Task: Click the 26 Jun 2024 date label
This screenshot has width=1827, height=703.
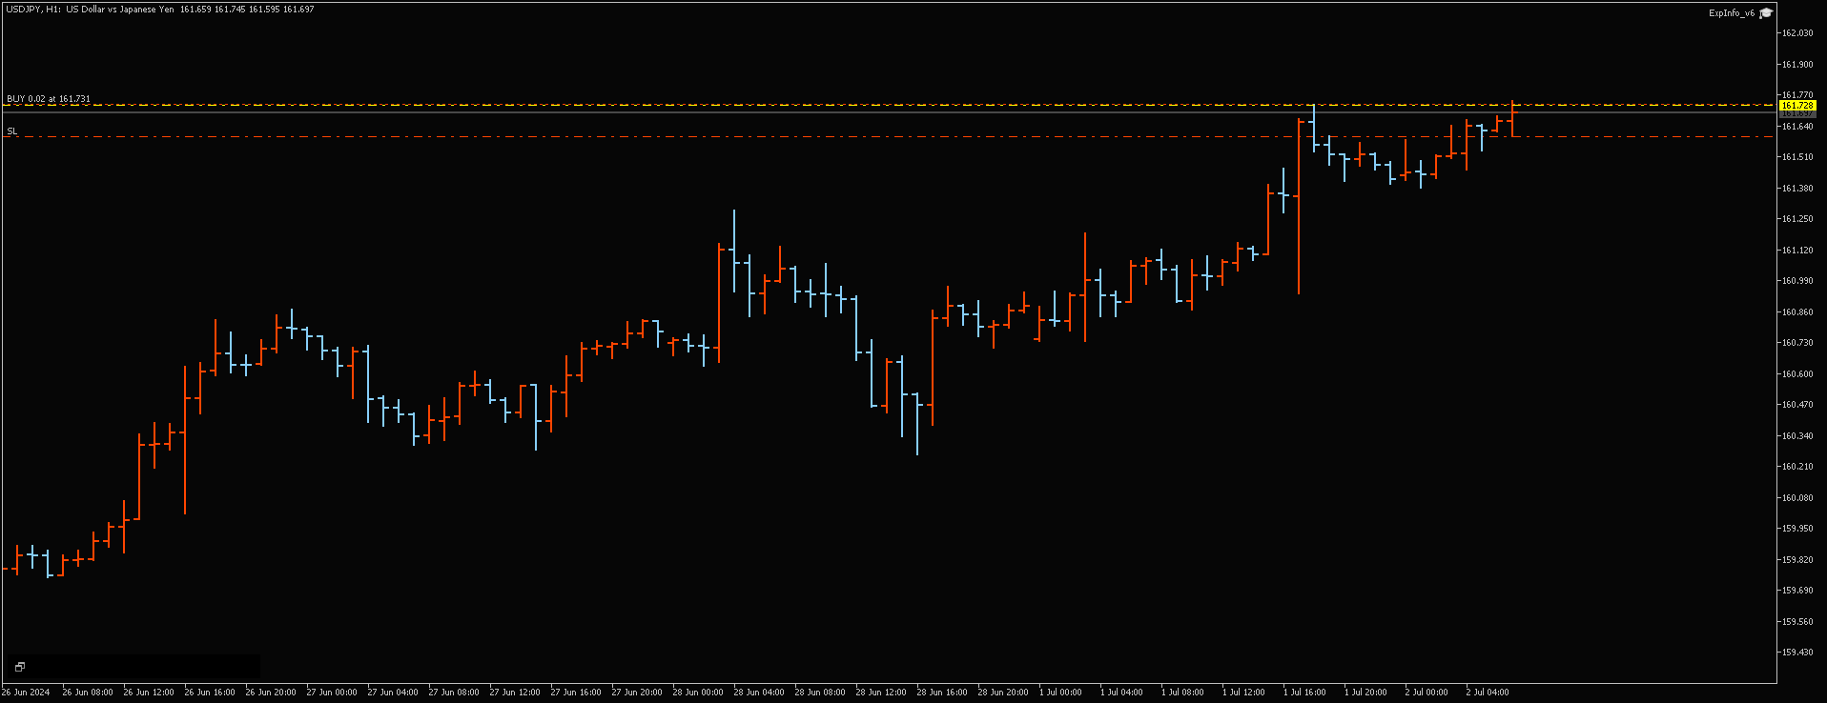Action: [x=26, y=693]
